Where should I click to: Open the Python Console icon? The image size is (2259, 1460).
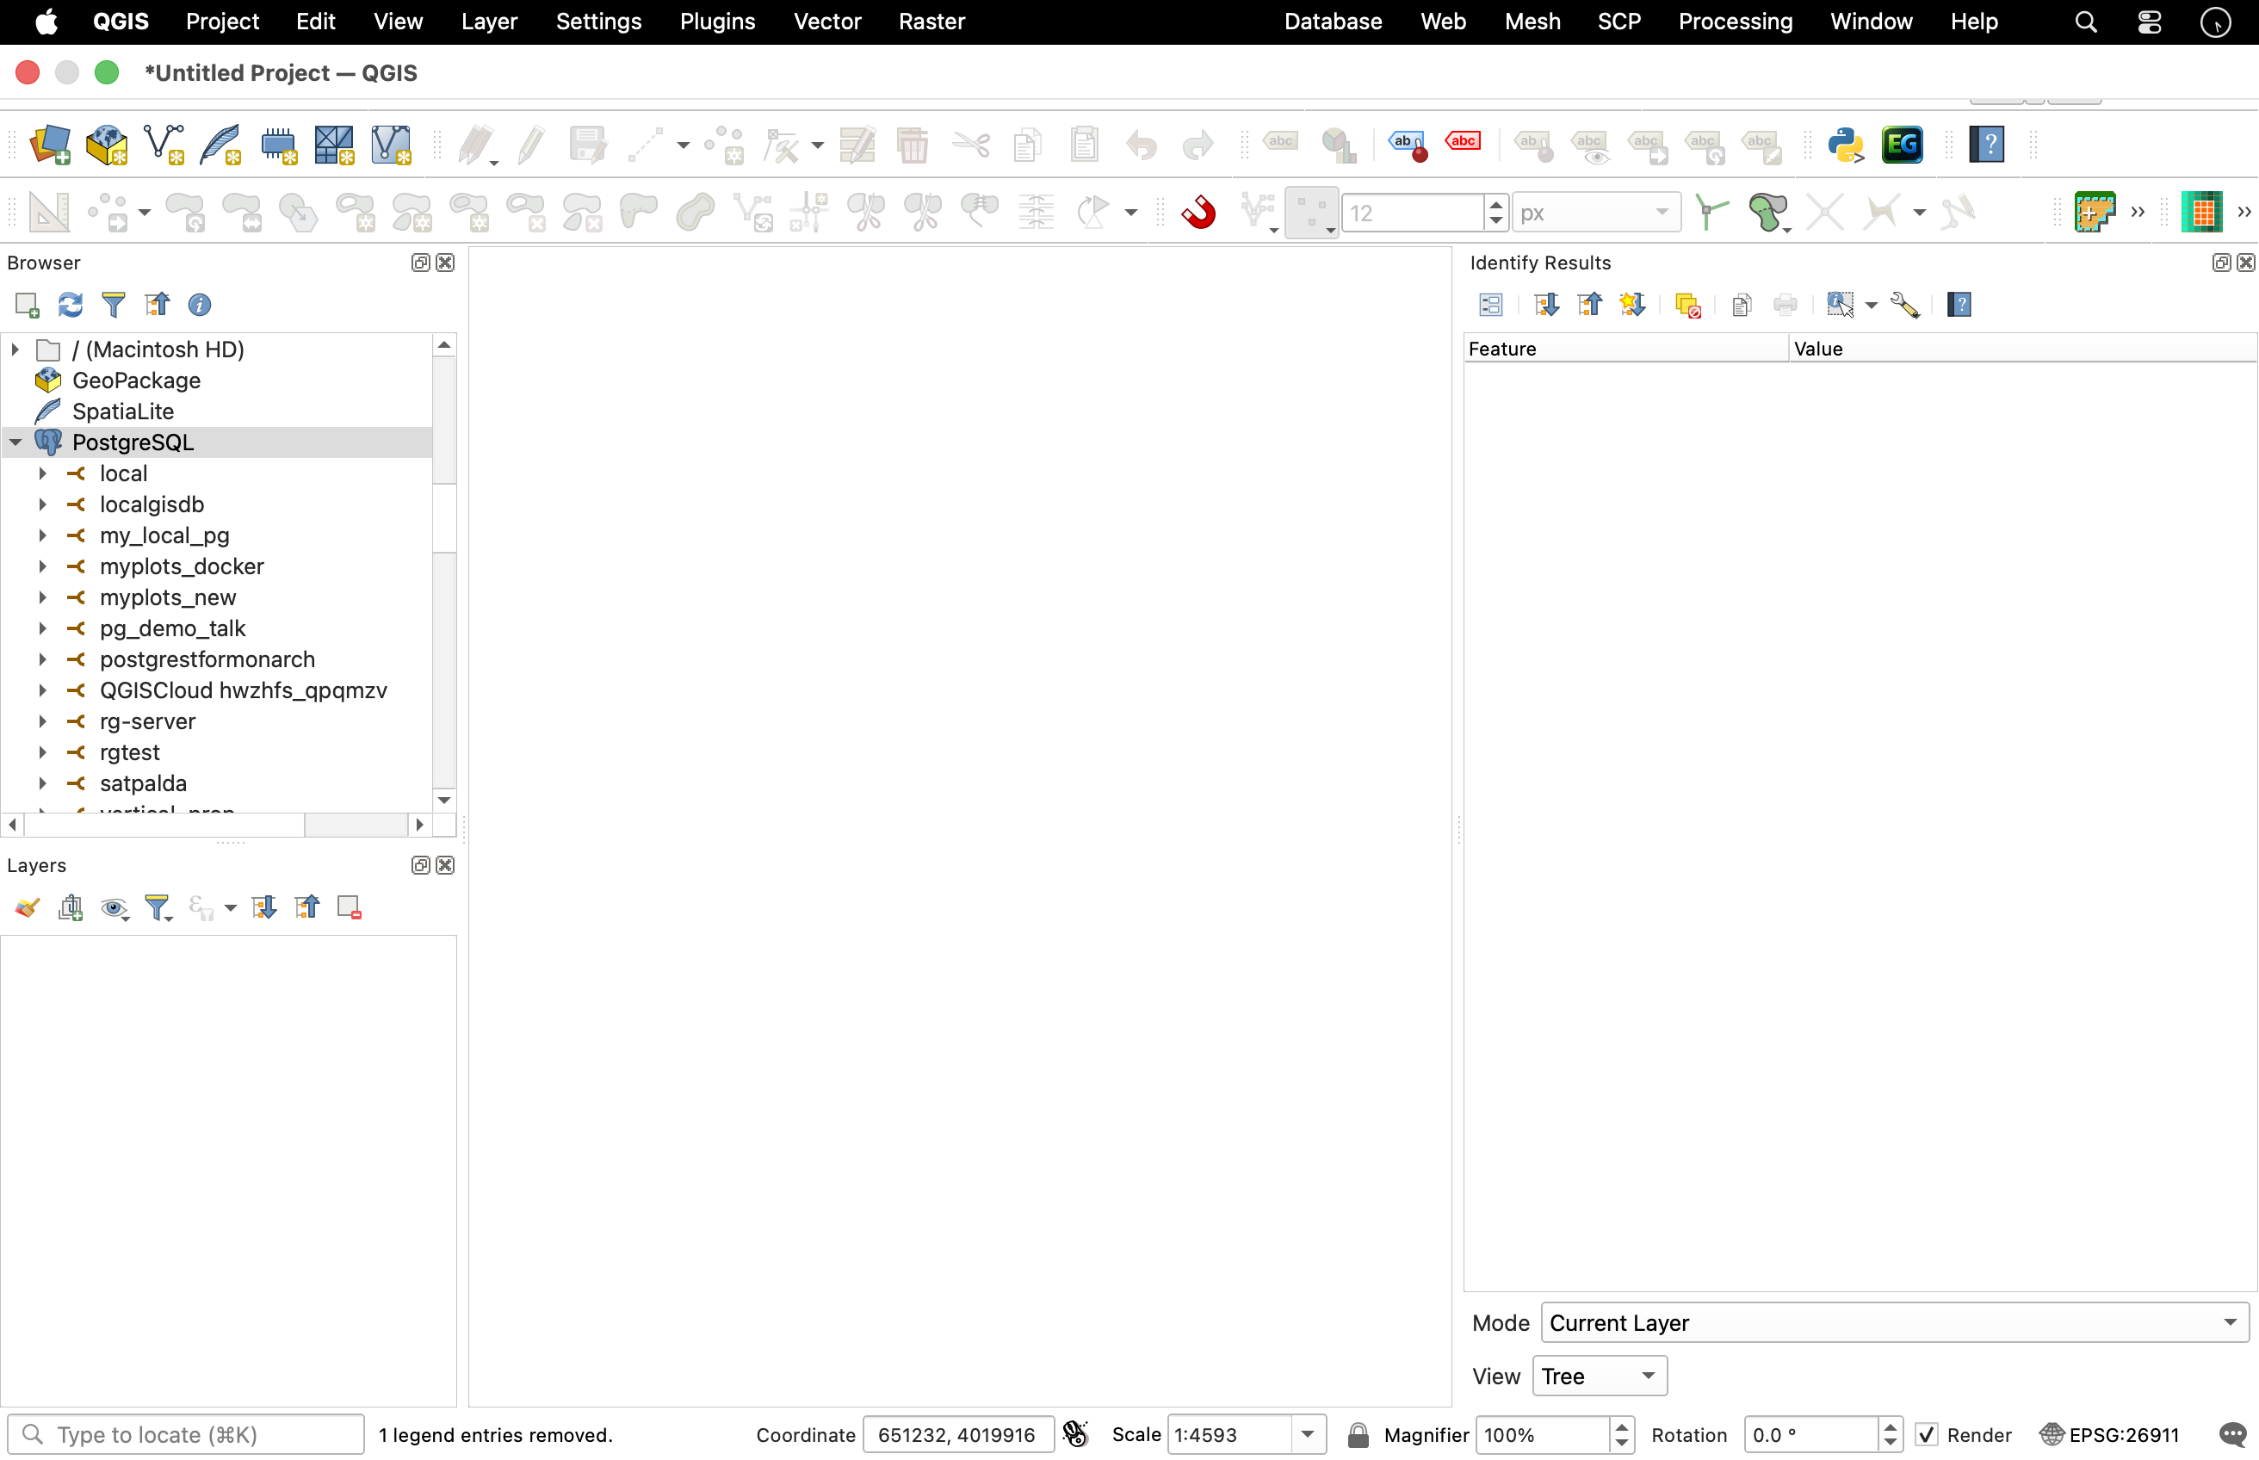point(1846,145)
